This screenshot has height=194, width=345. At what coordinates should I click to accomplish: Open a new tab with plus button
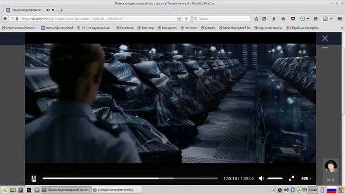pos(61,10)
